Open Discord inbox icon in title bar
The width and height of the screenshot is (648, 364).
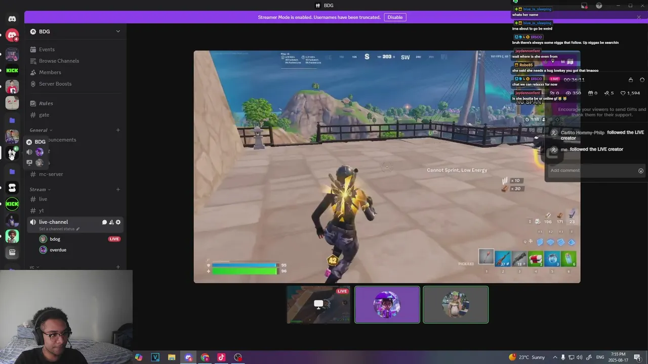pos(584,6)
